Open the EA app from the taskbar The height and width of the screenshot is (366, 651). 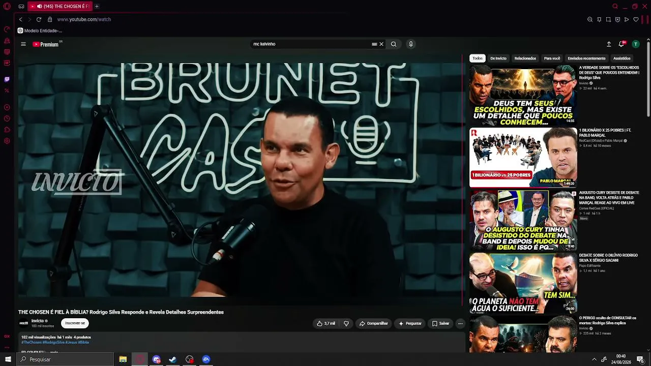(206, 359)
